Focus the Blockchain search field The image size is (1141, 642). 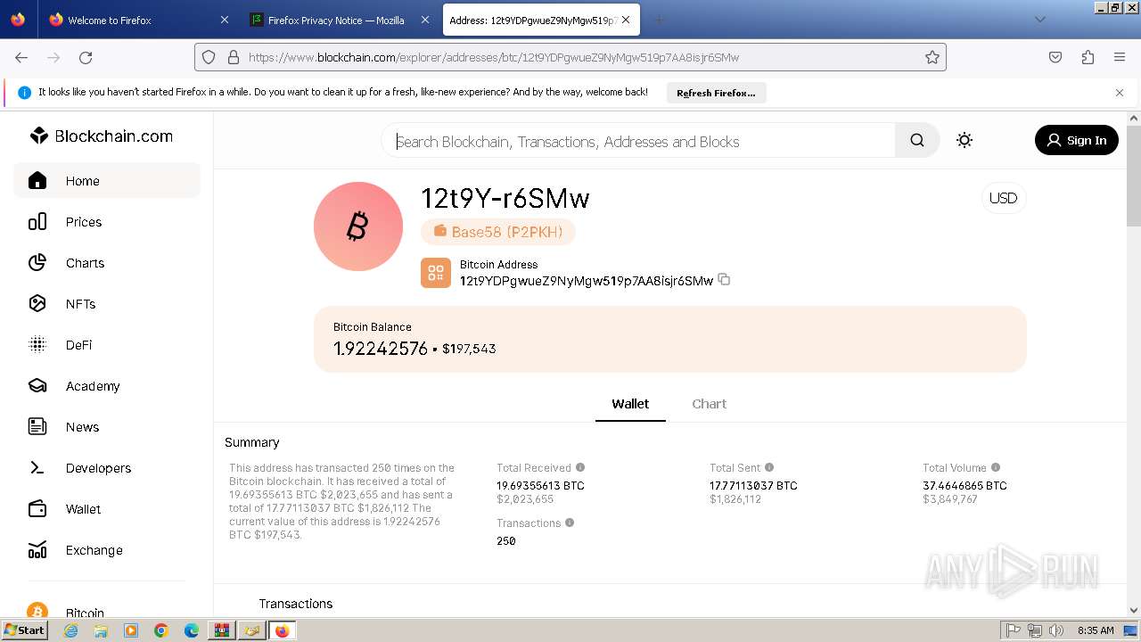[x=638, y=141]
